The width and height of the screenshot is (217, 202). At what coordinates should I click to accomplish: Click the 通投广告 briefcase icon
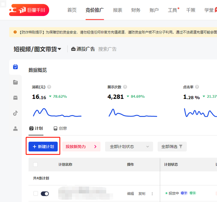click(x=73, y=49)
